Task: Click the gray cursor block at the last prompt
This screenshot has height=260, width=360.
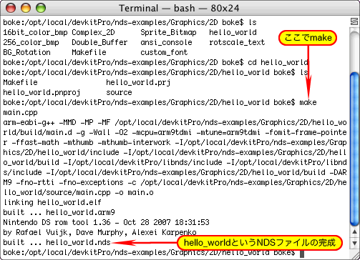Action: pyautogui.click(x=302, y=254)
